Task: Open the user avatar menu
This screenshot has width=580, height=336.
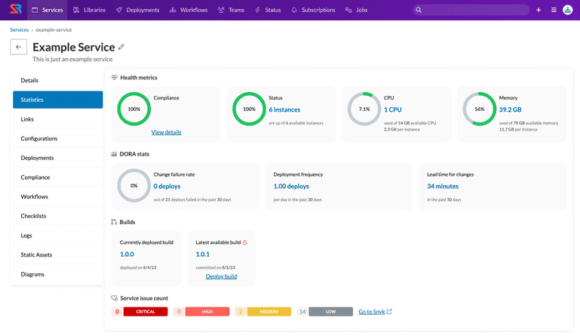Action: [568, 10]
